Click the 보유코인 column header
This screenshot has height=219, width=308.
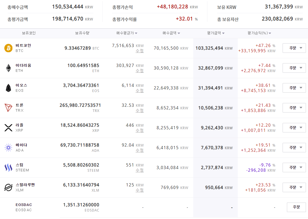(x=29, y=33)
